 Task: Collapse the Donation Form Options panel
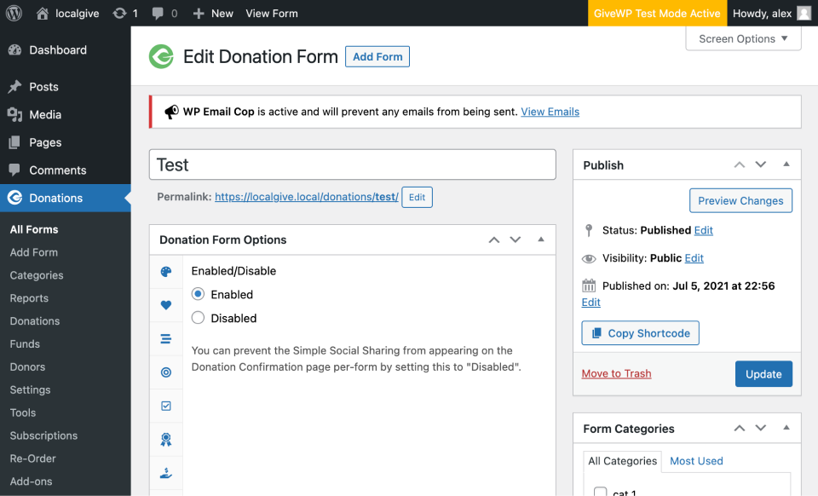[x=541, y=239]
